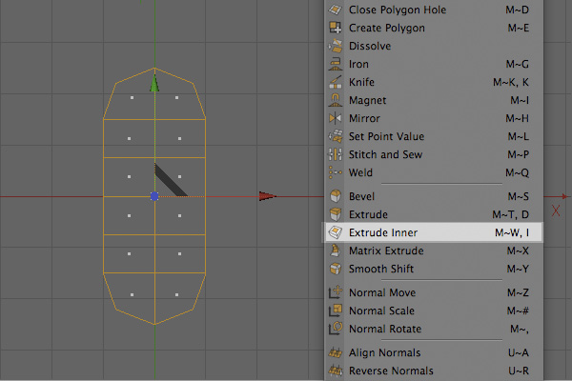Click the Smooth Shift icon

point(336,269)
